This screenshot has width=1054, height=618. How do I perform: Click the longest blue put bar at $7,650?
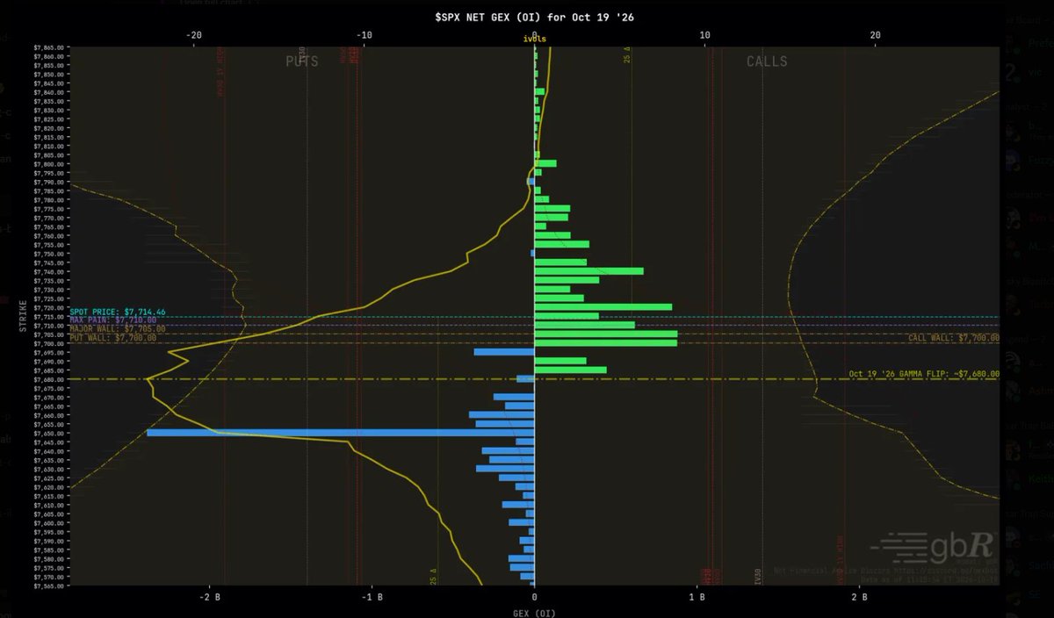[340, 433]
